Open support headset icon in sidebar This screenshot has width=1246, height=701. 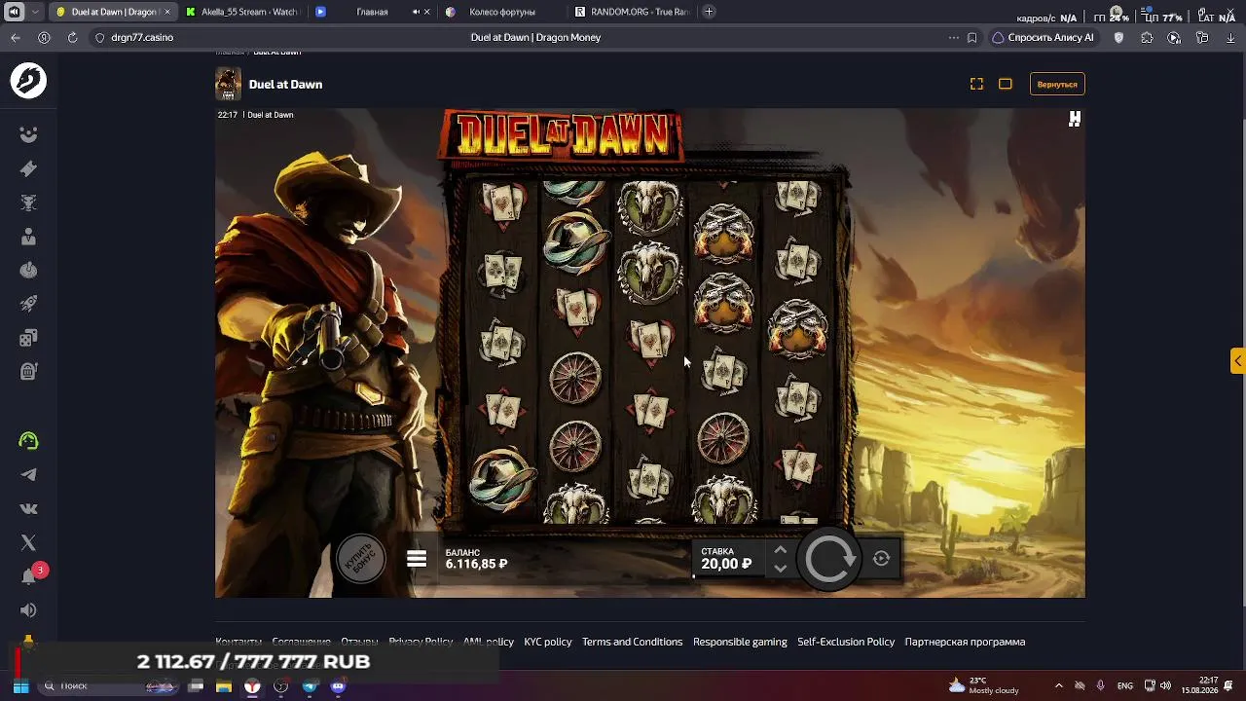pos(28,441)
